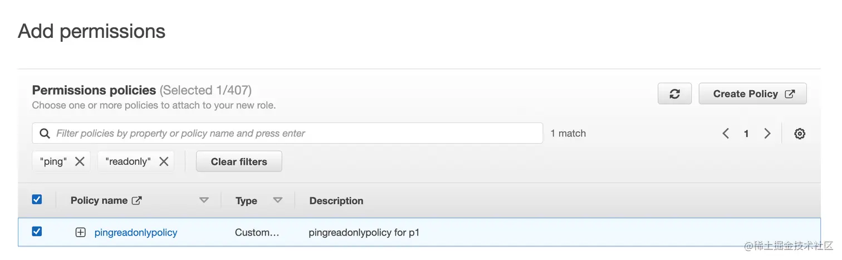The image size is (842, 260).
Task: Select page number 1 in pagination
Action: (x=746, y=134)
